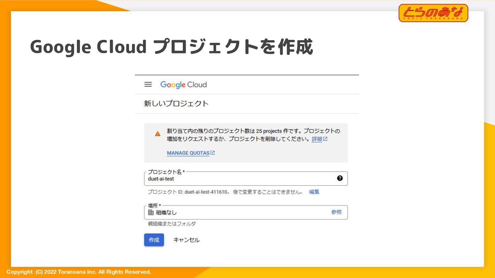Open the 詳細 details link
Screen dimensions: 495x278
(317, 139)
